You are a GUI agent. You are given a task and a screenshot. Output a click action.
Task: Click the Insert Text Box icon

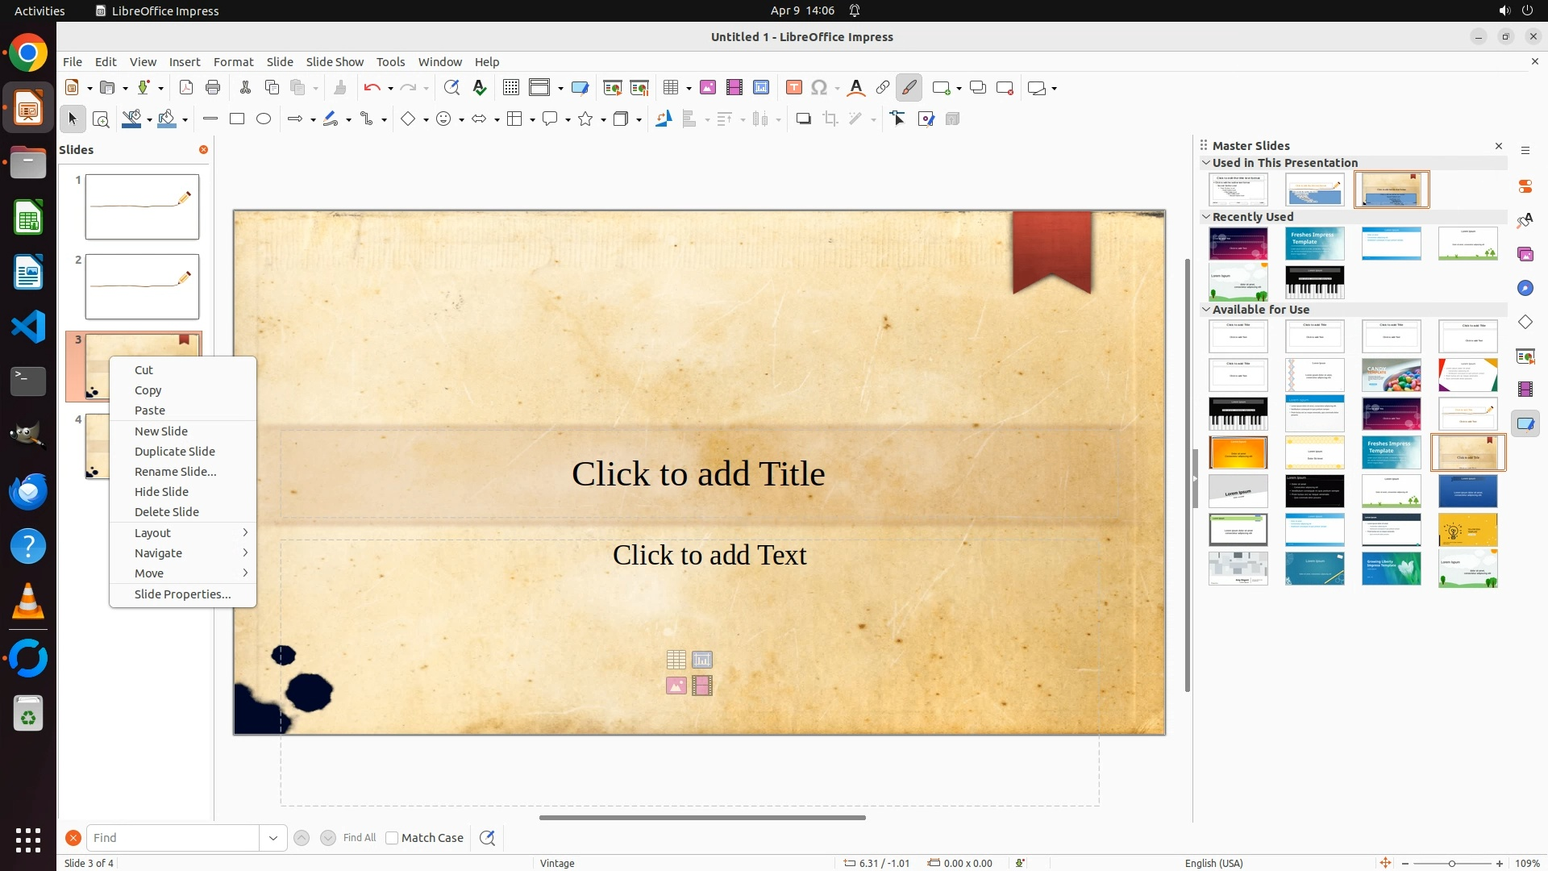click(794, 88)
